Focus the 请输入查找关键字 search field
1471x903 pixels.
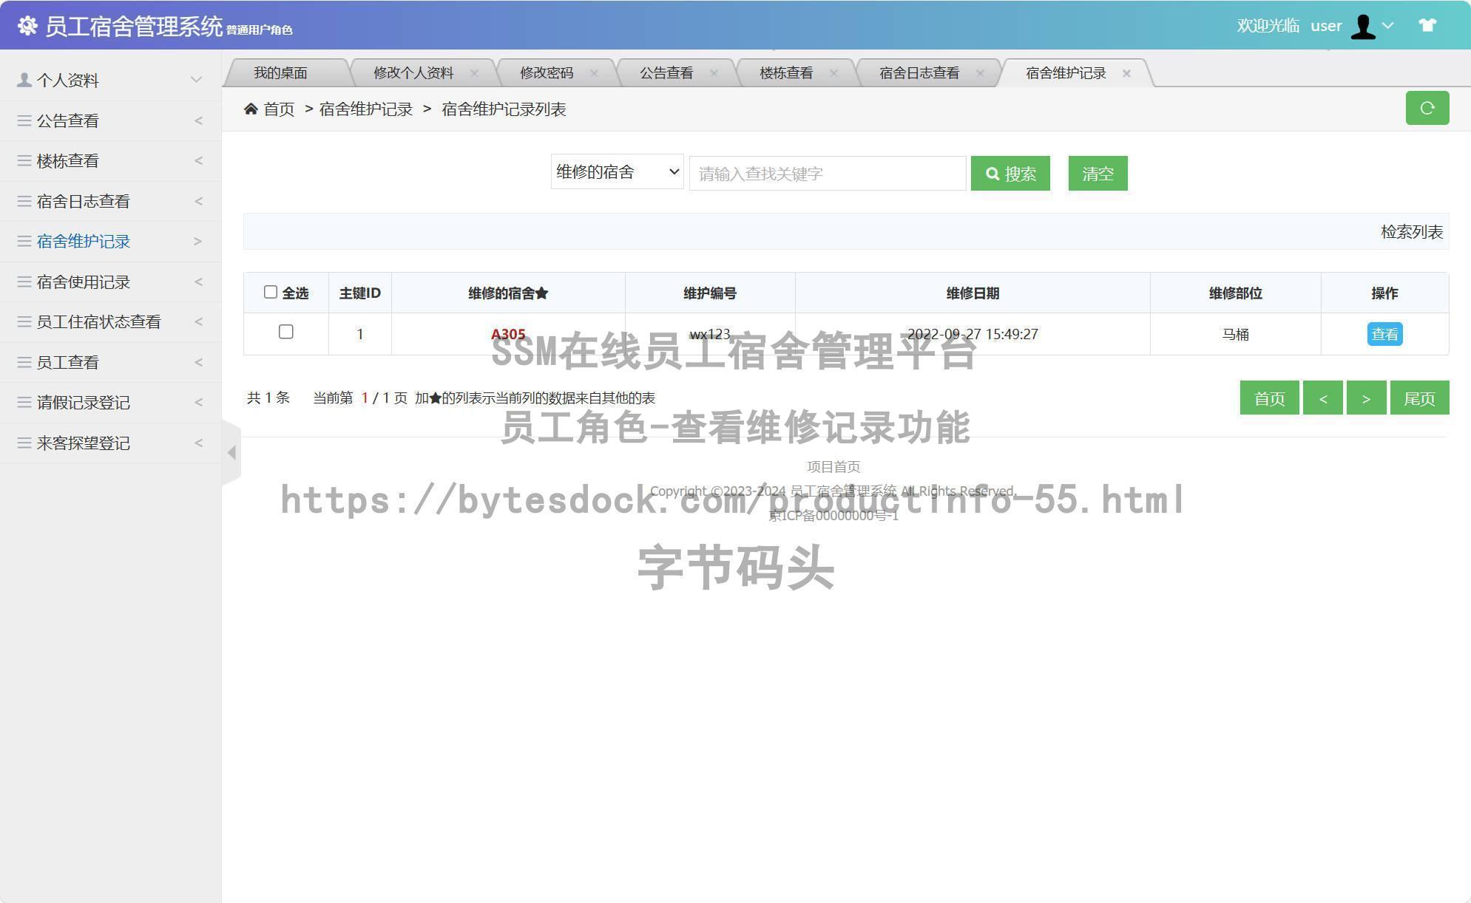(x=828, y=173)
